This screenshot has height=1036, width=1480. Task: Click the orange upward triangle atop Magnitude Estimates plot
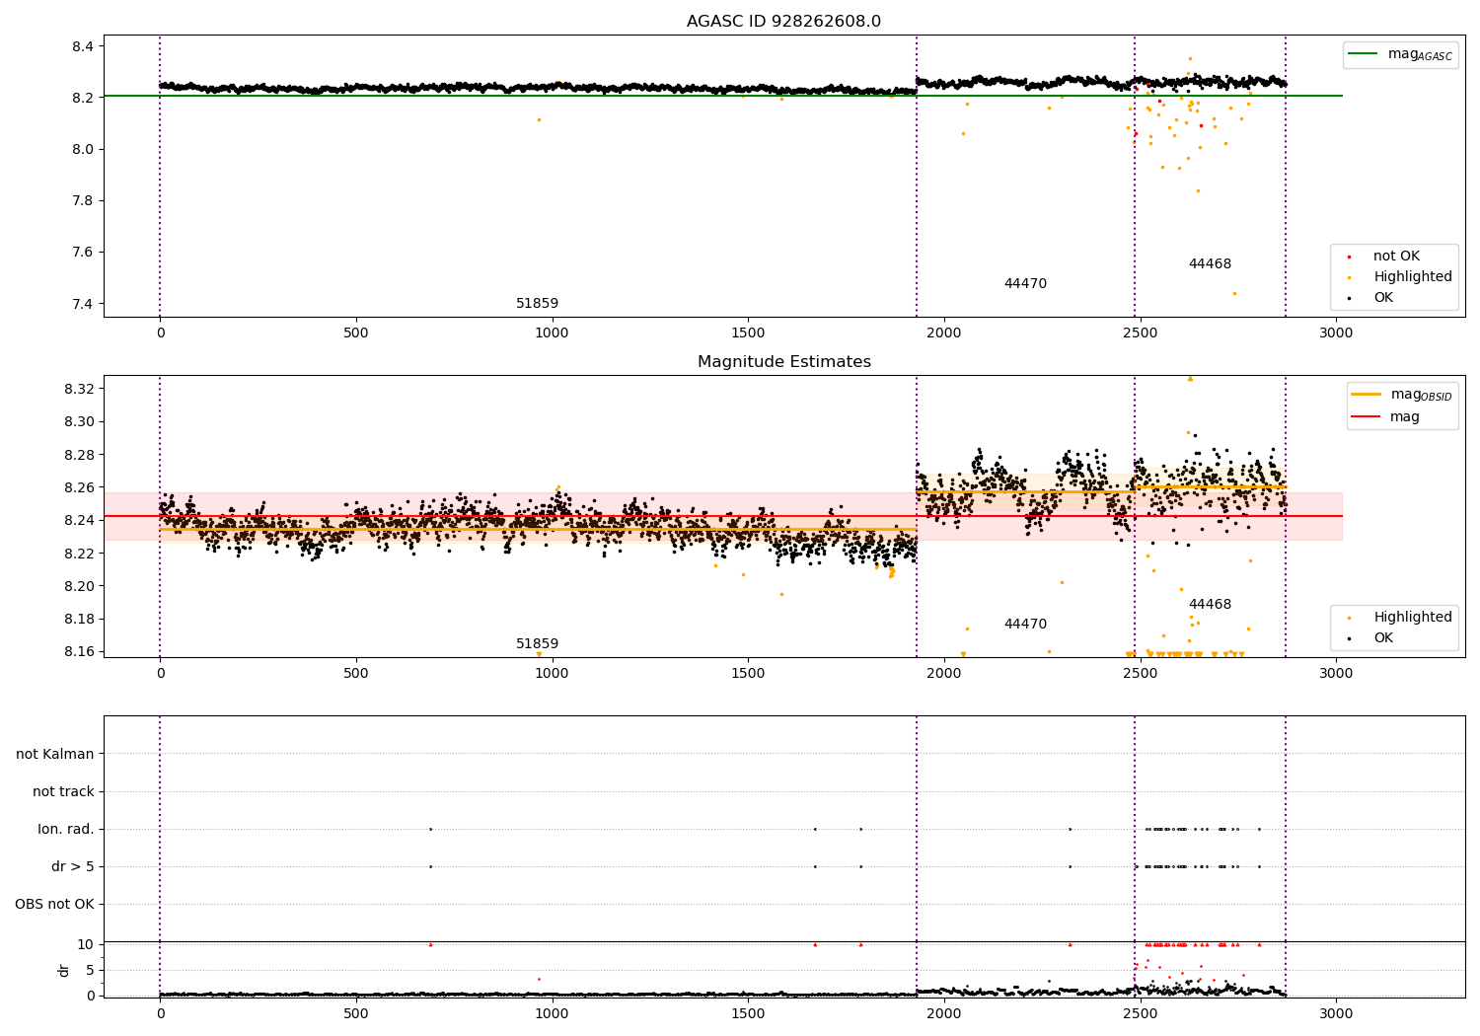point(1190,379)
